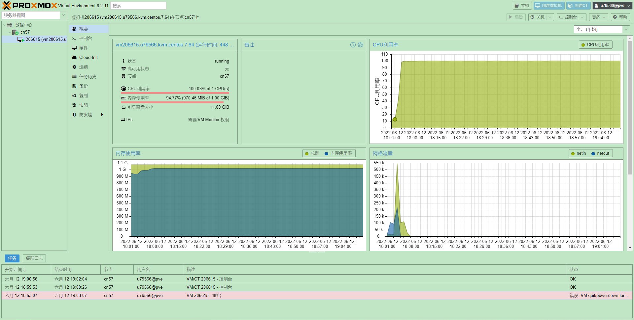Open the 小时 (平均) timeframe dropdown

626,29
